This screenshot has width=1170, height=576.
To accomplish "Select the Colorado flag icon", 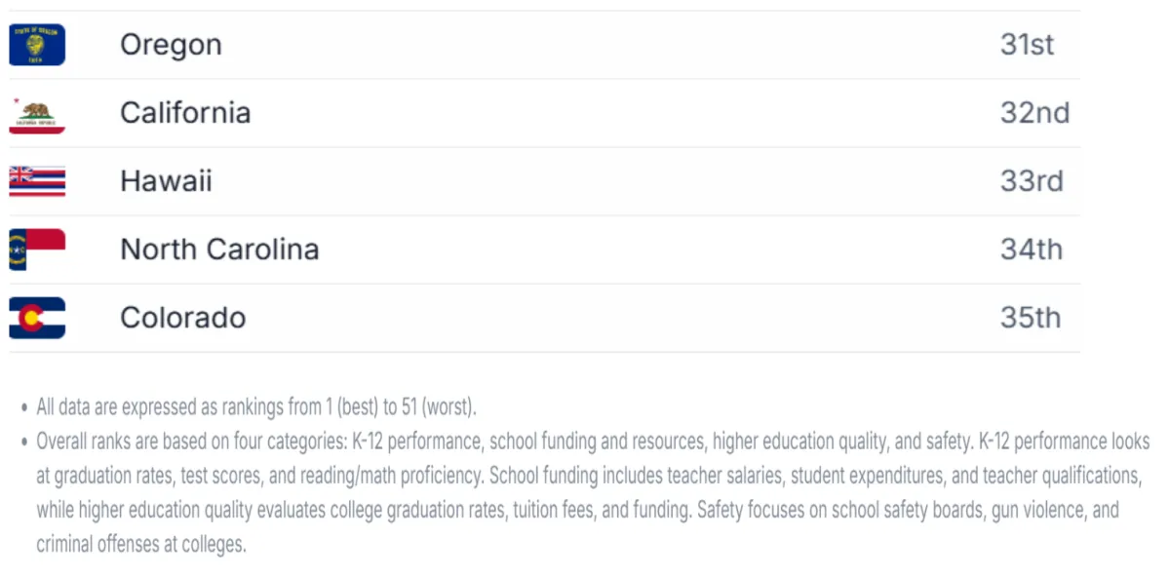I will [37, 318].
